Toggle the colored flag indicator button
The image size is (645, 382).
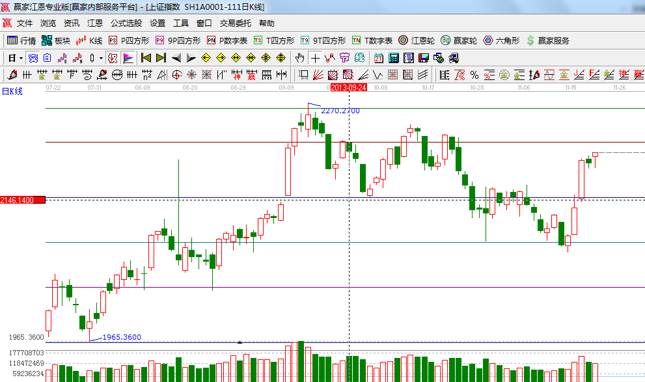click(x=128, y=58)
